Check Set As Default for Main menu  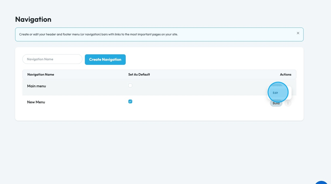pos(130,85)
